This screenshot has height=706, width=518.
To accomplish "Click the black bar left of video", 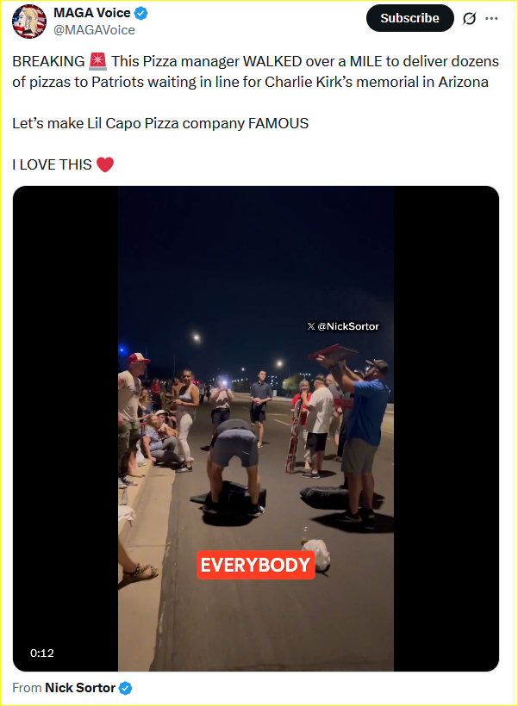I will point(66,429).
